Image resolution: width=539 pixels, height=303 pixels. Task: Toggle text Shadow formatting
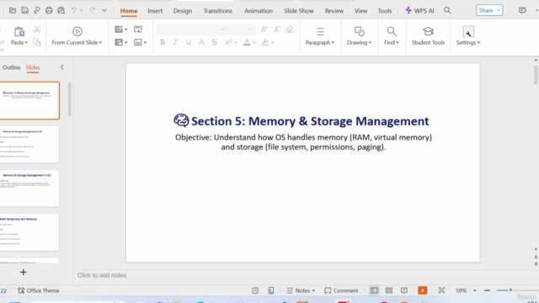214,42
